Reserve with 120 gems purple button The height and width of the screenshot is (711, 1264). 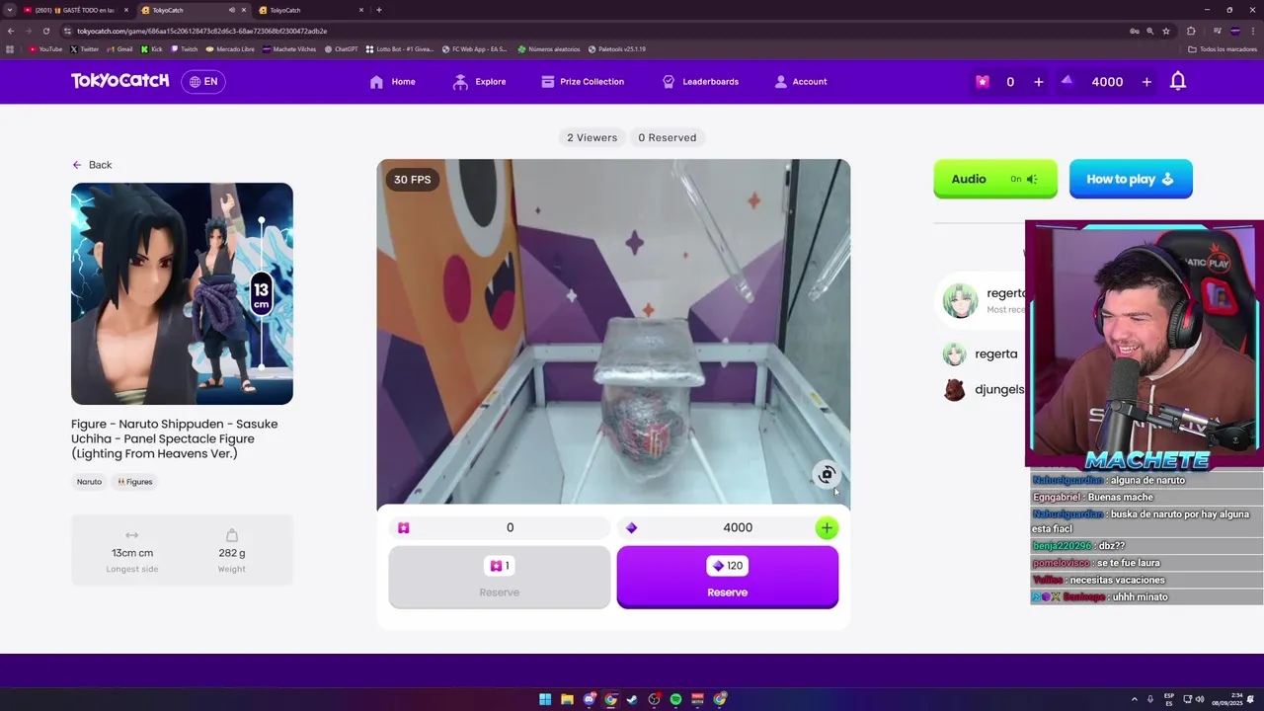pos(728,578)
